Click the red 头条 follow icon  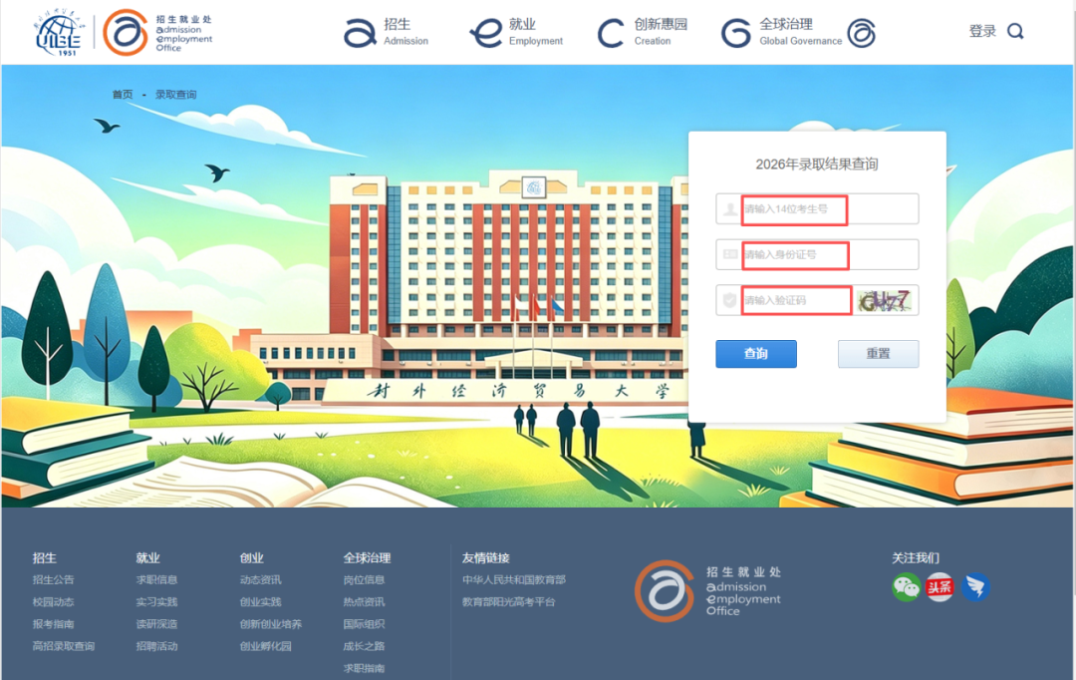tap(940, 587)
